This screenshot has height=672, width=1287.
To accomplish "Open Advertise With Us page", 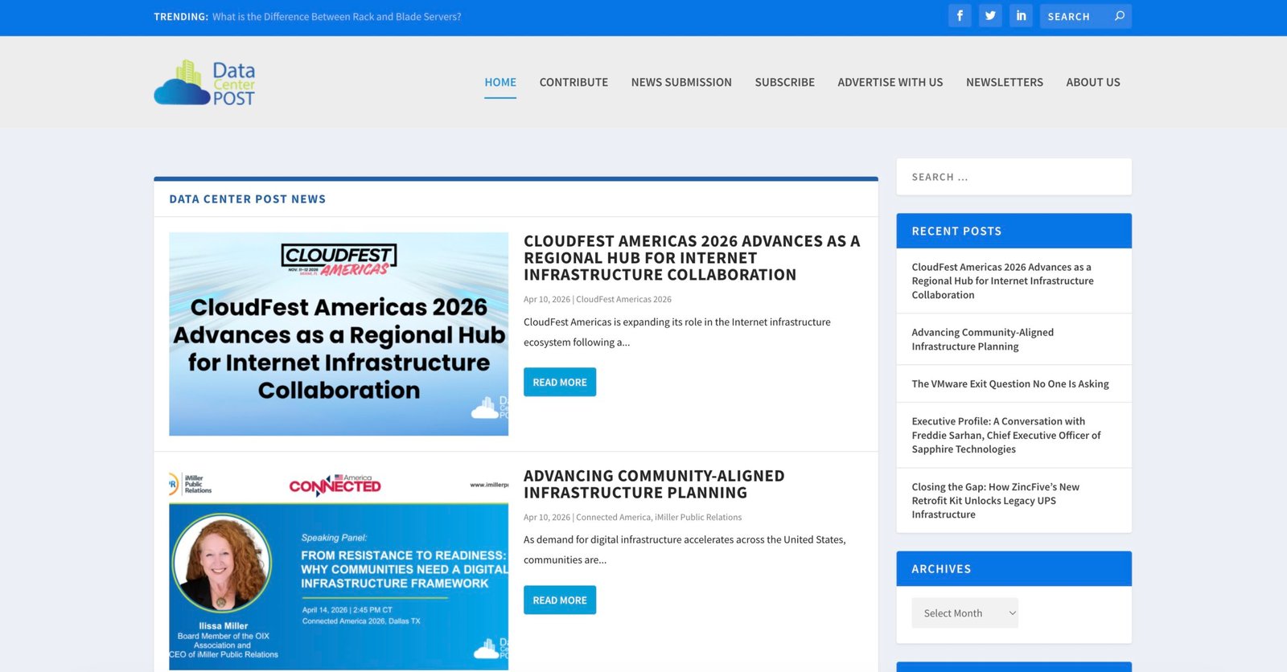I will click(x=890, y=83).
